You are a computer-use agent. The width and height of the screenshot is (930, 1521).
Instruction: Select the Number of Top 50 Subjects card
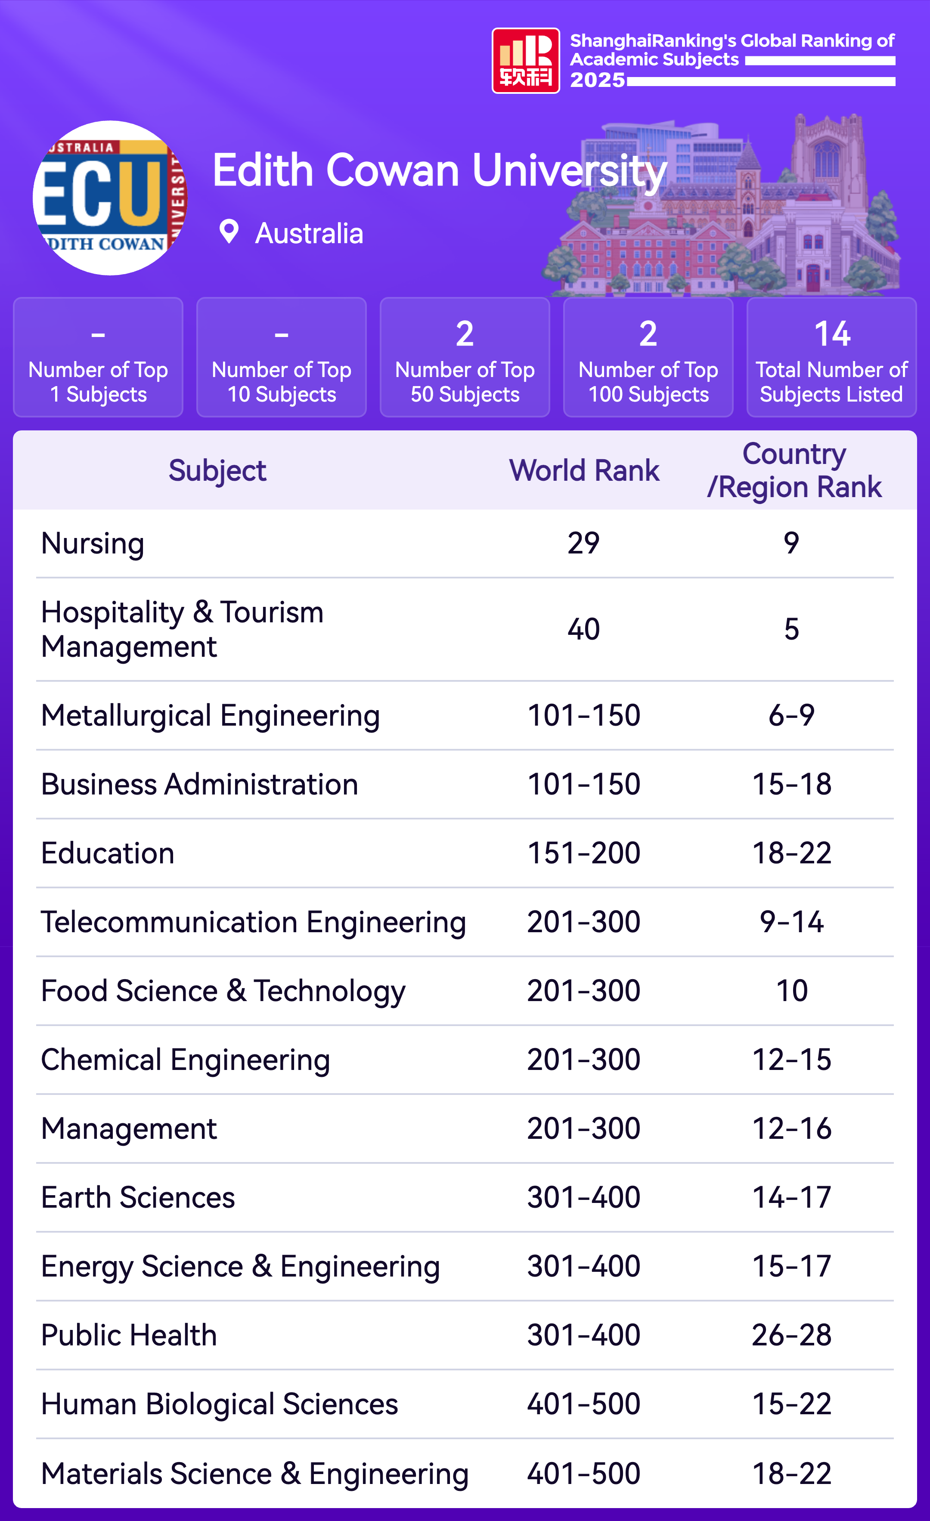coord(465,357)
